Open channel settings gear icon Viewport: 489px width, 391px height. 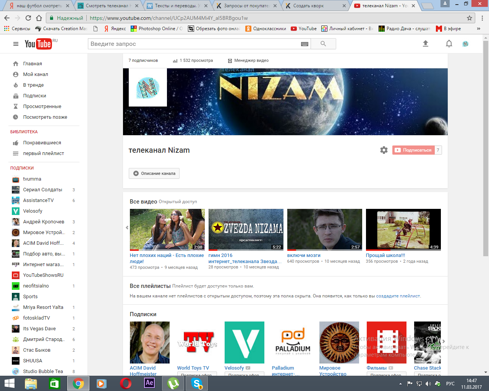click(384, 150)
